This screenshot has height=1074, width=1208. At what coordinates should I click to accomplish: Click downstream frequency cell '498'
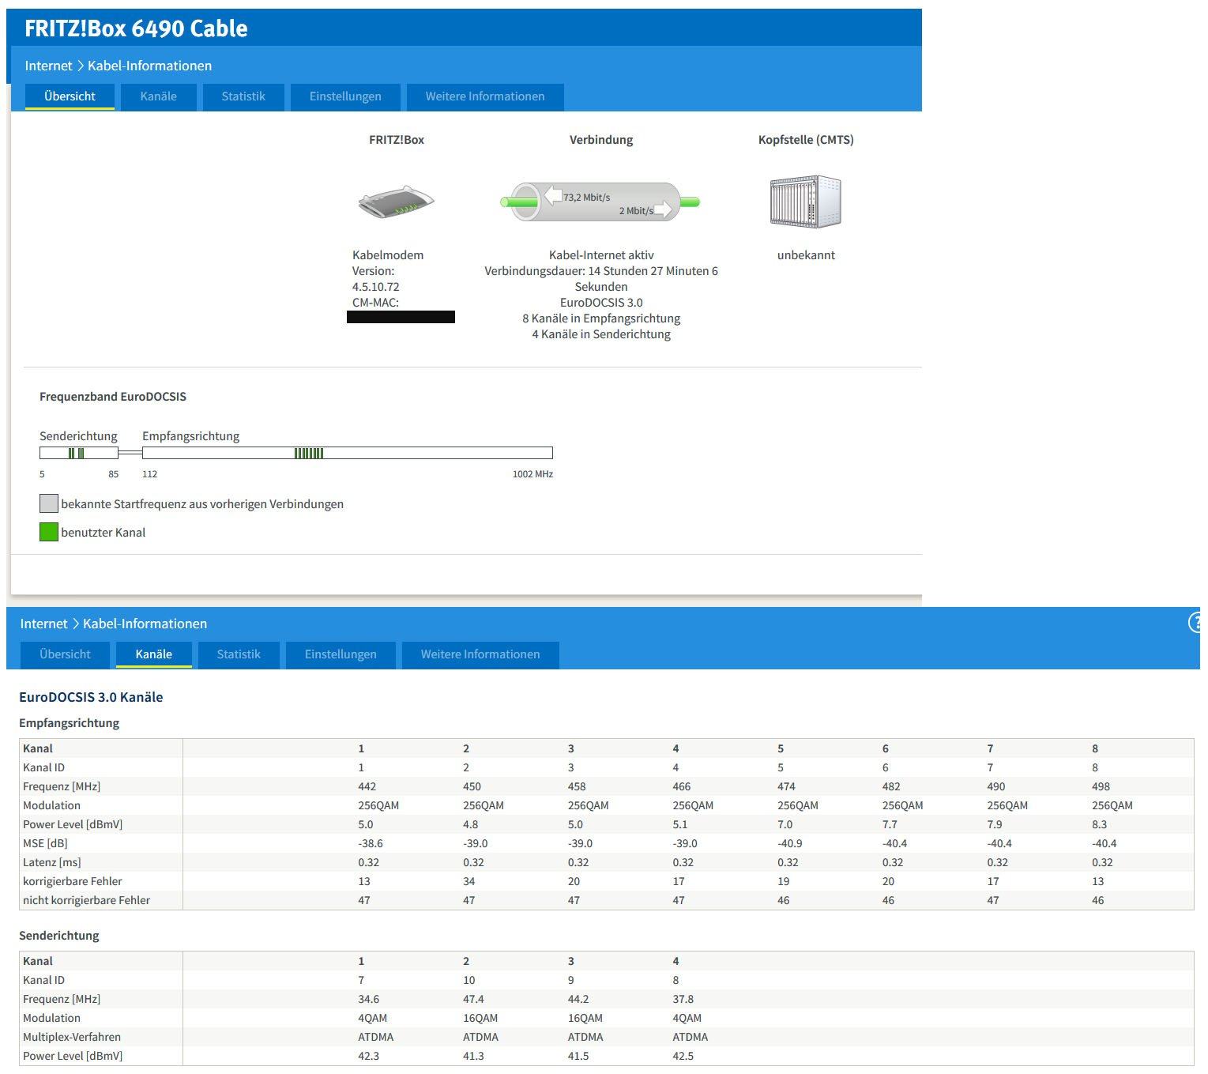(1101, 786)
